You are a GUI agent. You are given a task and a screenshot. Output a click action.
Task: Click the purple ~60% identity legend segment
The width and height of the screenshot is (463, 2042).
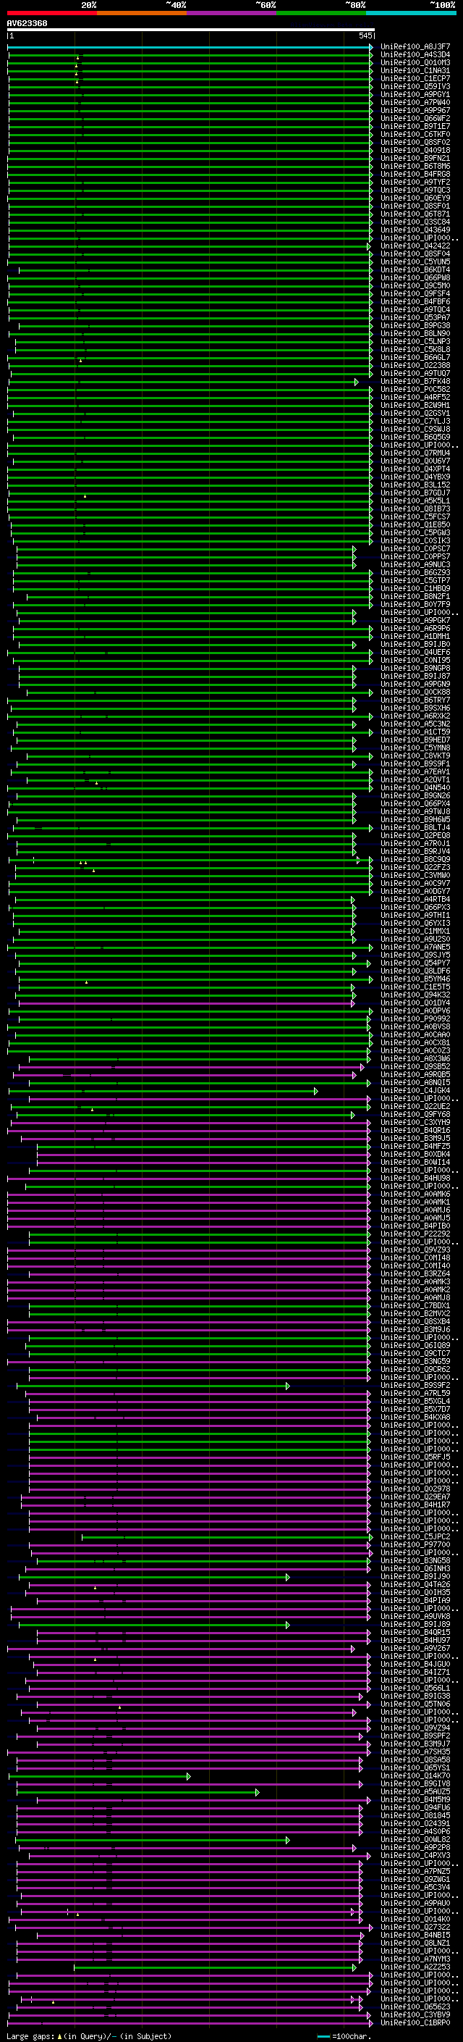232,13
